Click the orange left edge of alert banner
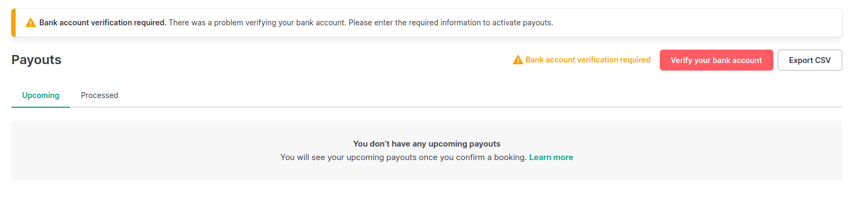This screenshot has width=866, height=201. pos(13,23)
